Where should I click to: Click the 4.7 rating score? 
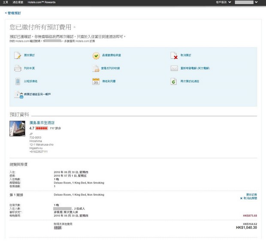tap(32, 128)
